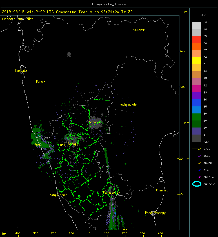Select the orange 60 dBZ color swatch
This screenshot has width=218, height=237.
pos(197,46)
